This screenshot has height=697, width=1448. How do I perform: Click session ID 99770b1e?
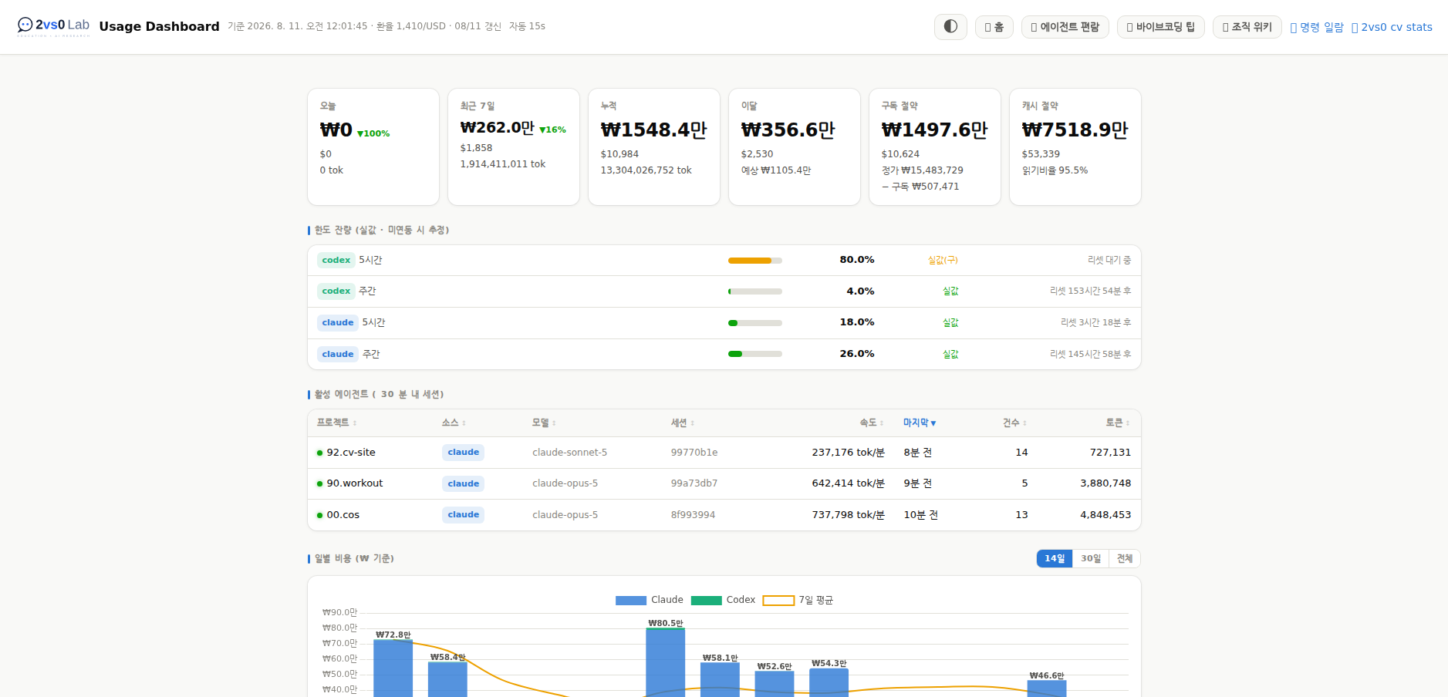694,453
